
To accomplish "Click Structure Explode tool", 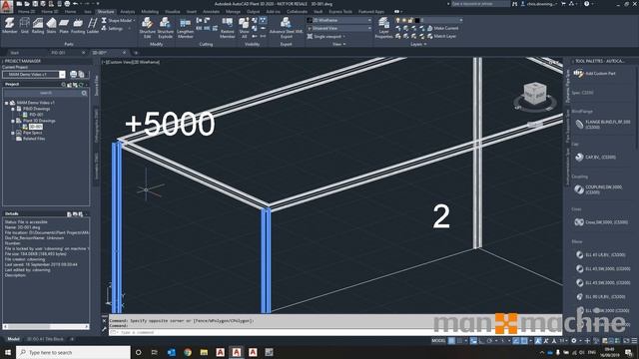I will coord(165,28).
